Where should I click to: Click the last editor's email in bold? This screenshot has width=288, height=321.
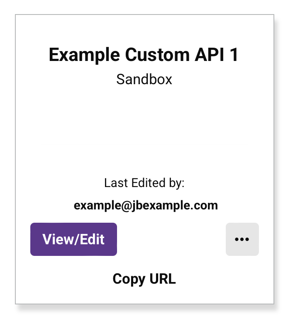146,205
